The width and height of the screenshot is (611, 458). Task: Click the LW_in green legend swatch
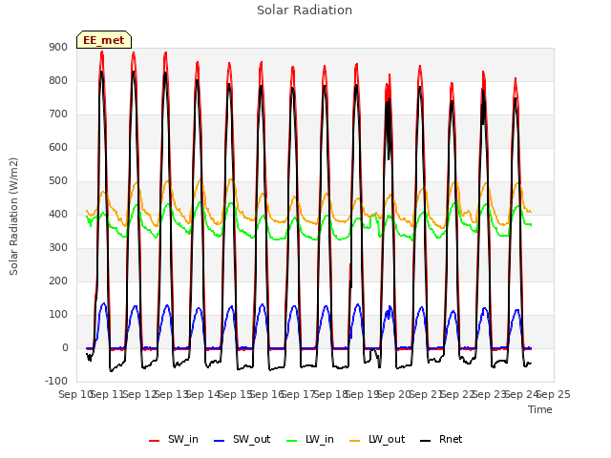coord(291,441)
